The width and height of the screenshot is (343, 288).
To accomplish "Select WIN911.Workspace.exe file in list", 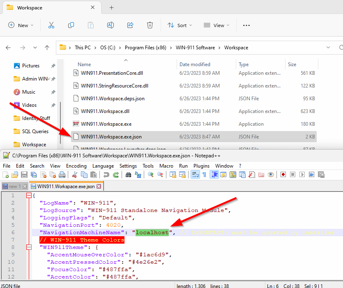I will pyautogui.click(x=106, y=124).
